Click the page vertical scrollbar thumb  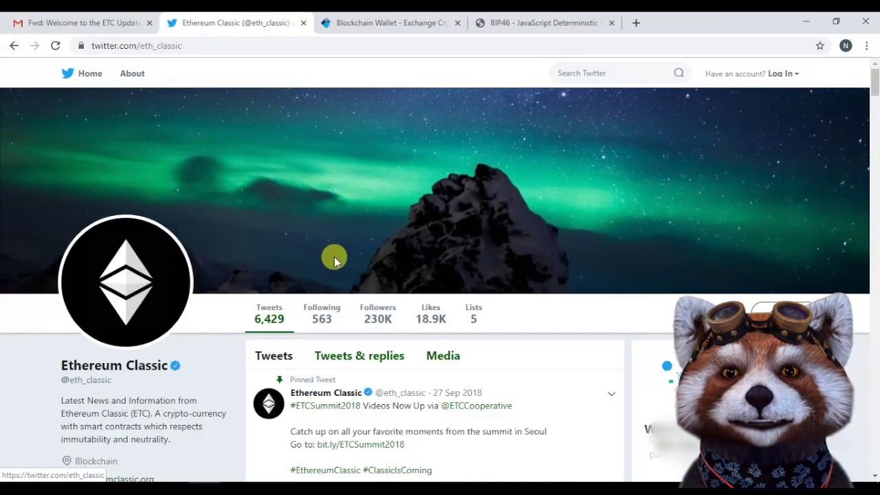point(874,82)
